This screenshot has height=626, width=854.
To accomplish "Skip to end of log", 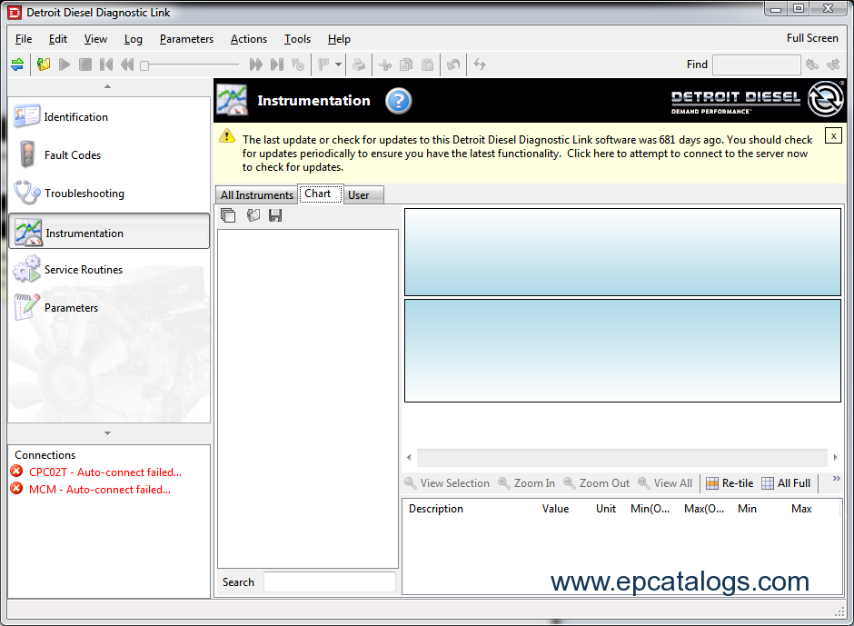I will click(x=277, y=65).
